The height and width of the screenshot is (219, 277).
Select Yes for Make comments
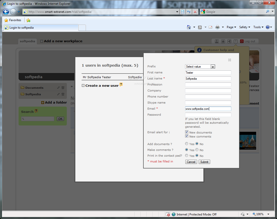(187, 150)
